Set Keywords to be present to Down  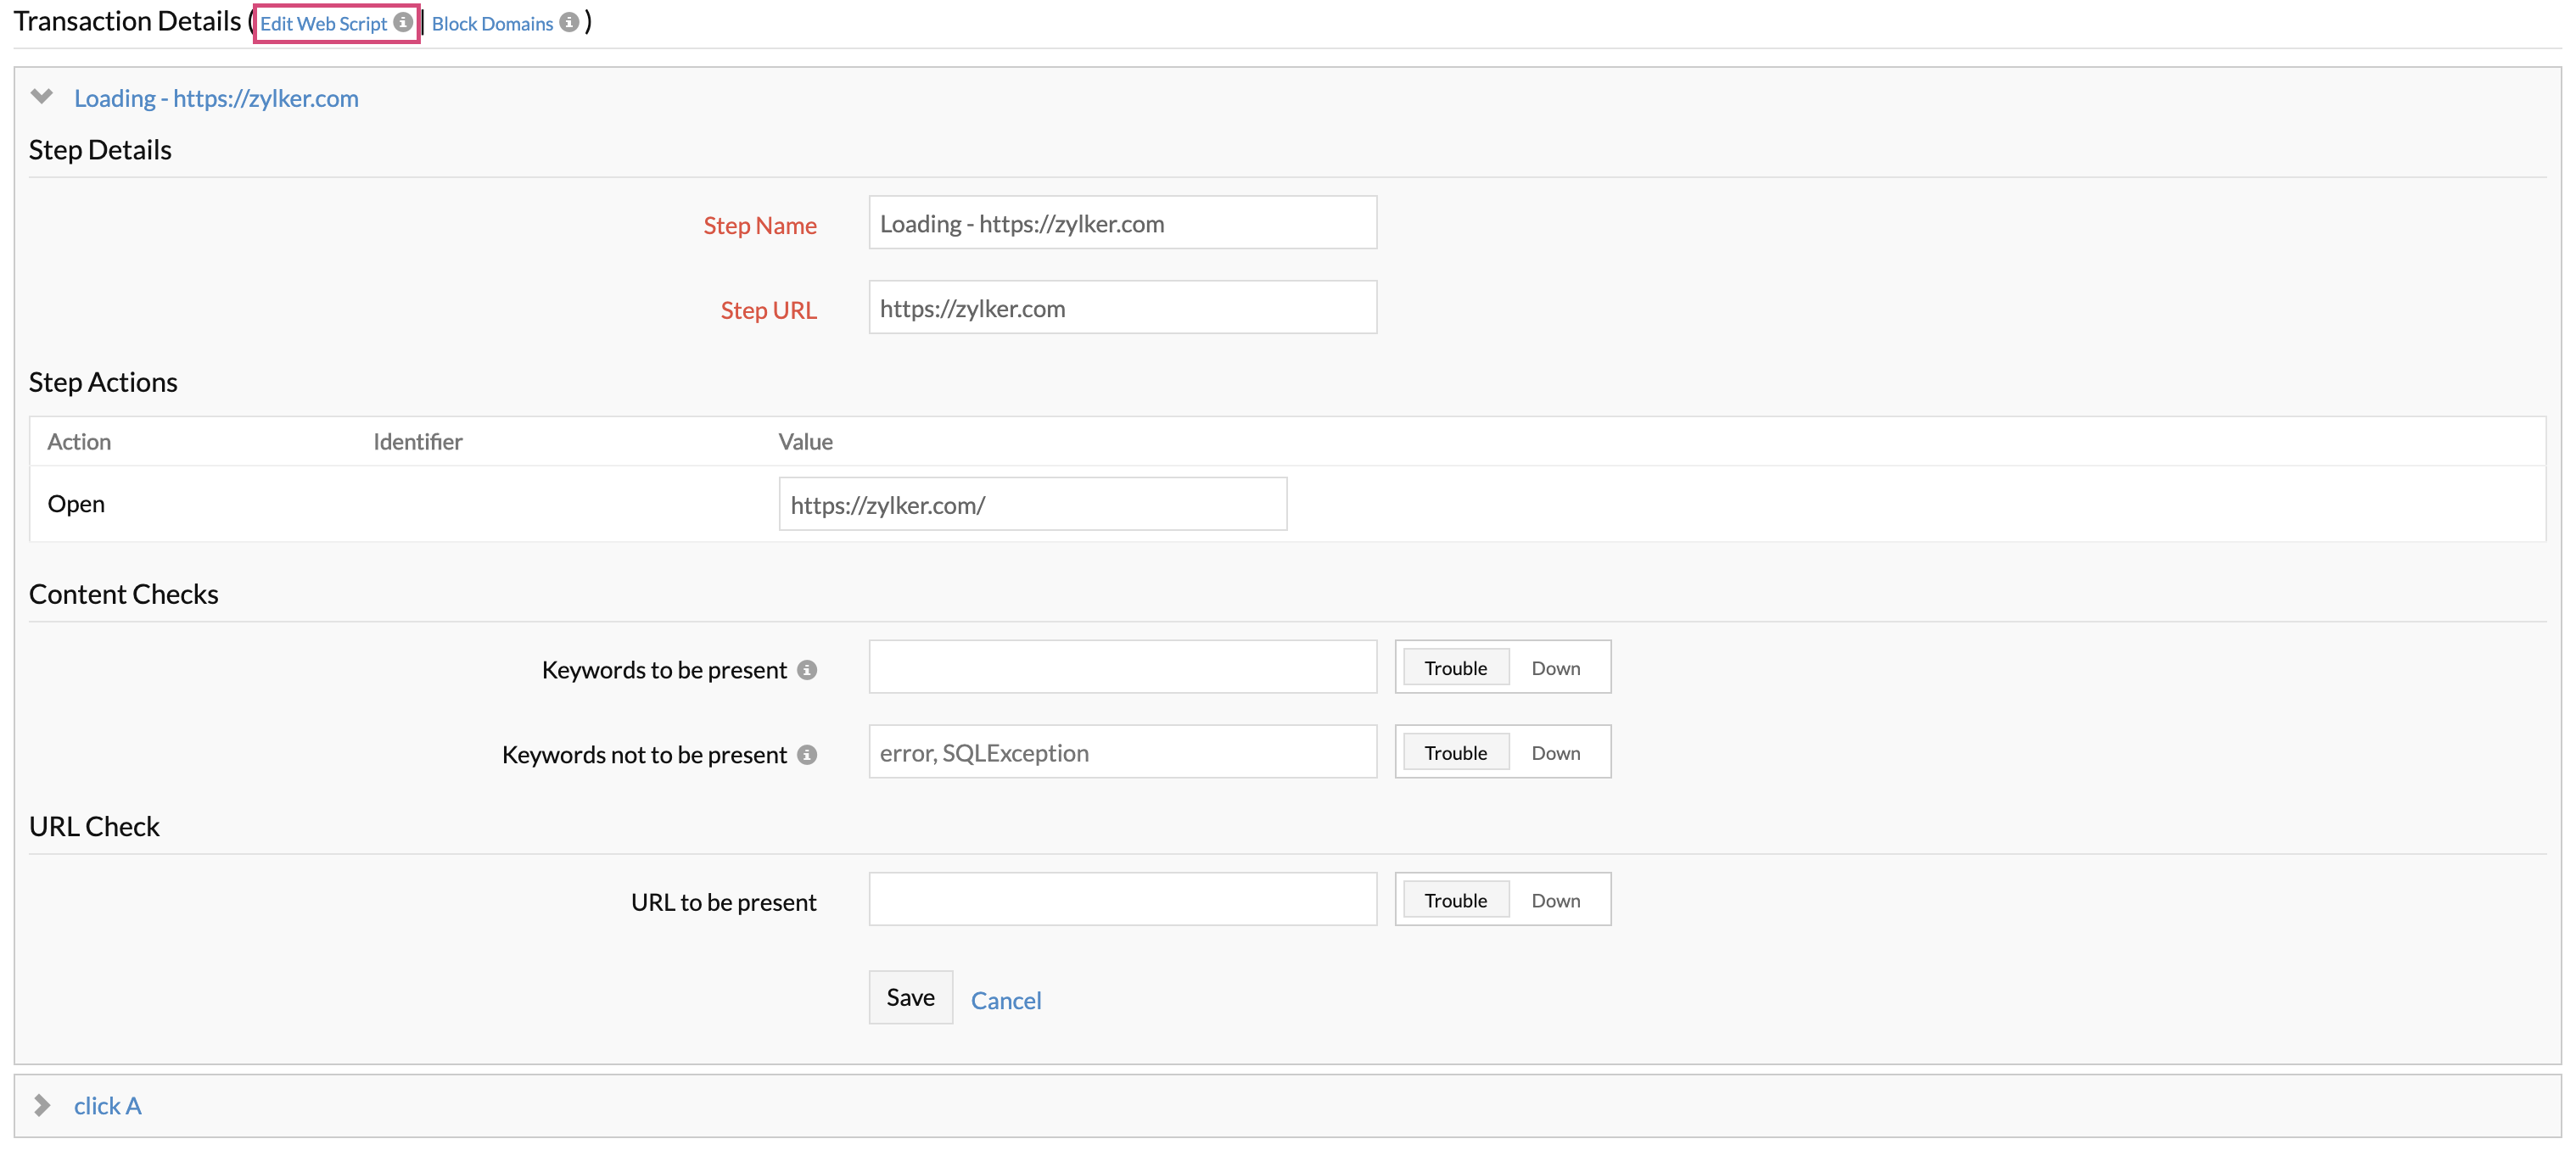coord(1555,667)
